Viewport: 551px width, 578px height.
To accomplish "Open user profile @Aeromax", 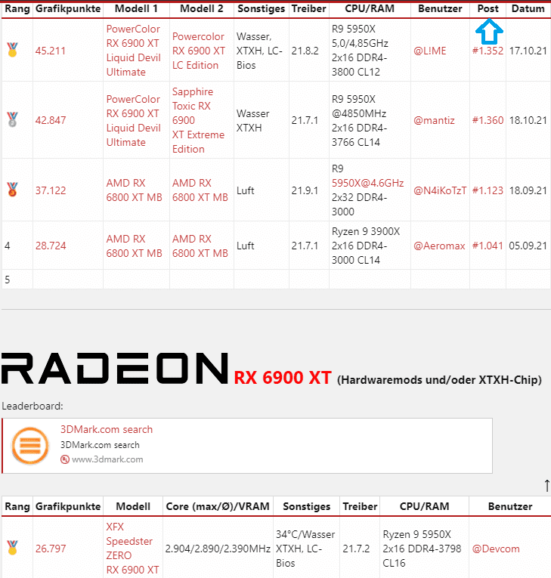I will pos(439,246).
